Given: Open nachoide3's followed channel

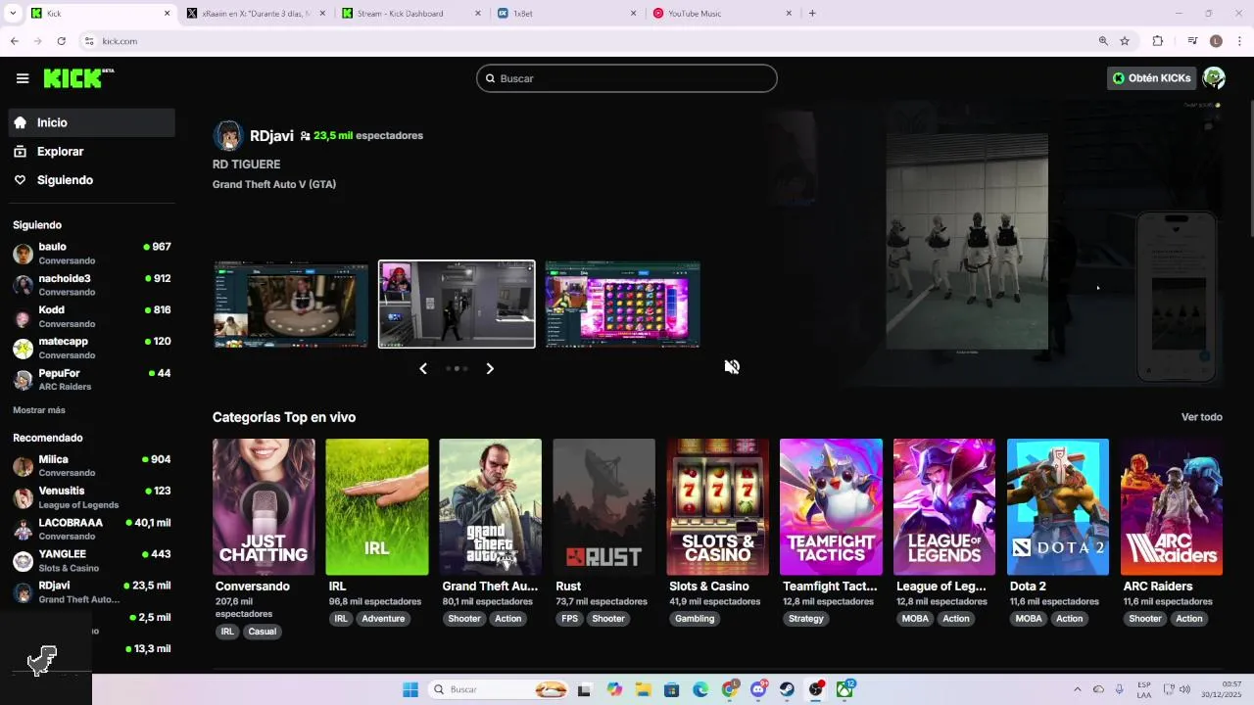Looking at the screenshot, I should (x=92, y=285).
